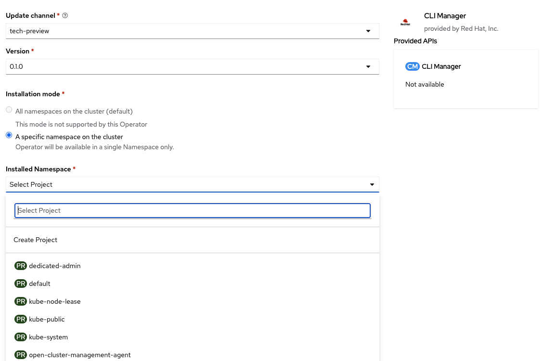Choose Create Project from the list

click(36, 240)
